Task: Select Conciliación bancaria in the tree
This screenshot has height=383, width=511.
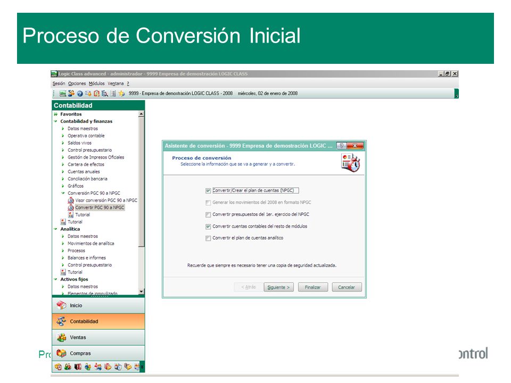Action: click(87, 179)
